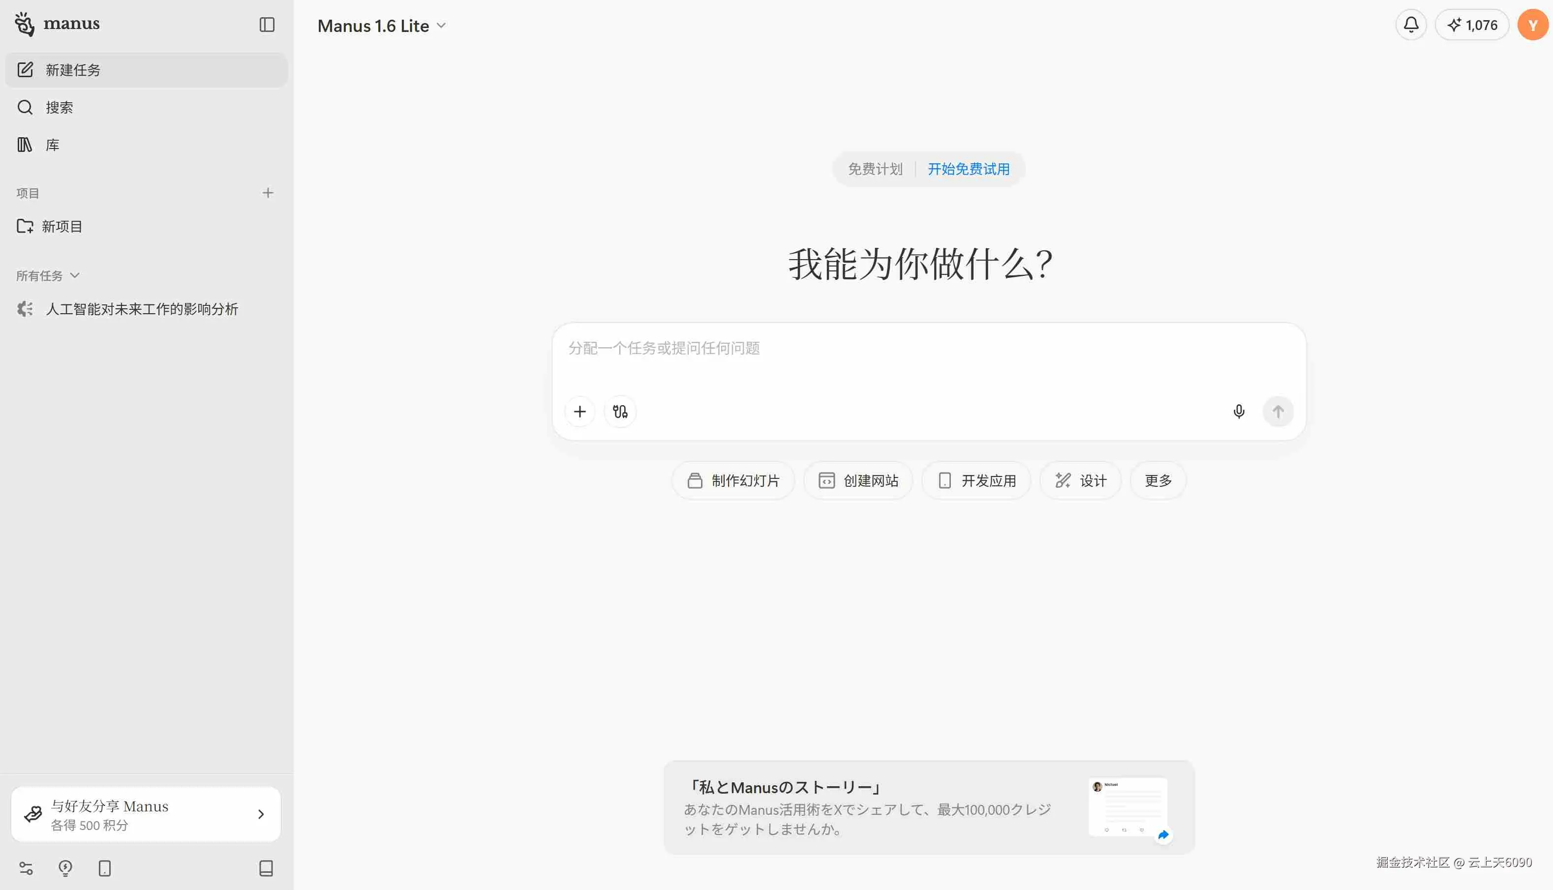The width and height of the screenshot is (1553, 890).
Task: Open the Manus 1.6 Lite model dropdown
Action: (x=382, y=26)
